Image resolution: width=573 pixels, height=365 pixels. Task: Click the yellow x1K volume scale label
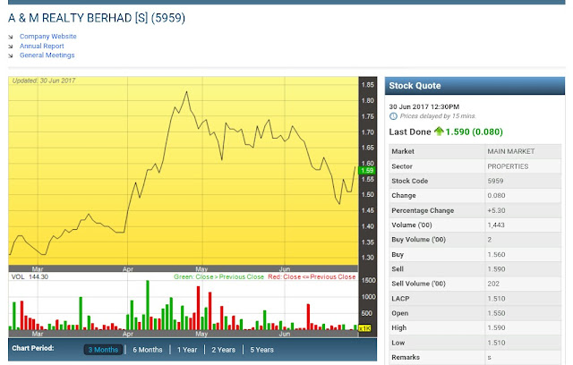(x=364, y=328)
